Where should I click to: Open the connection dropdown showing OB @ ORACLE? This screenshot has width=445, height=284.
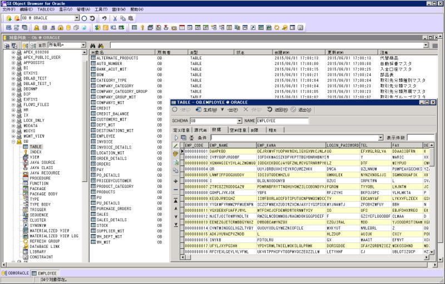76,18
